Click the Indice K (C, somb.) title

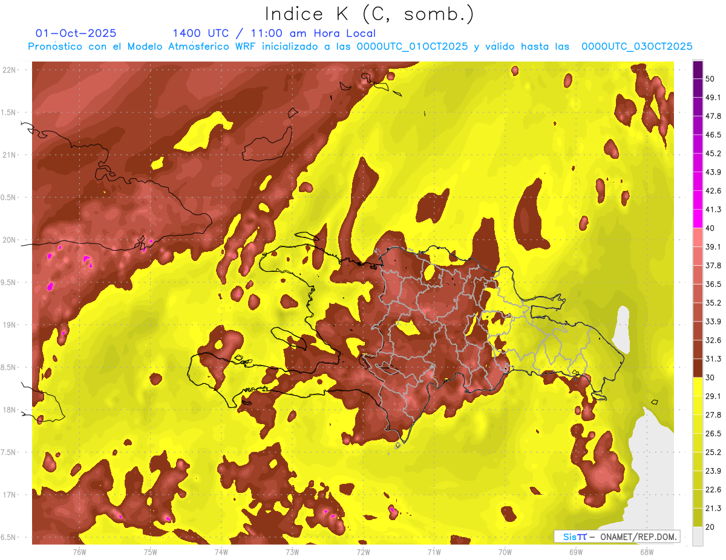pos(370,14)
